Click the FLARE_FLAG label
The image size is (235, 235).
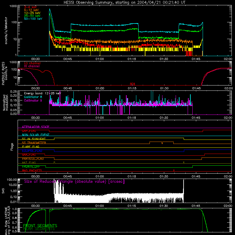point(31,147)
